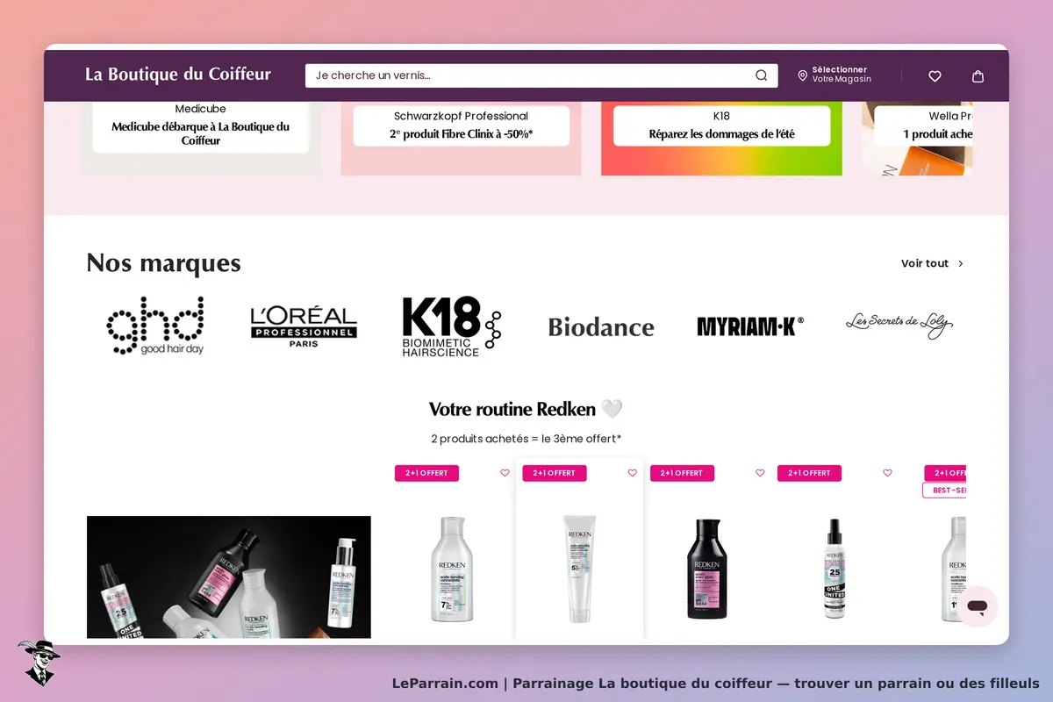Favorite the black Redken bottle product
The height and width of the screenshot is (702, 1053).
point(760,473)
